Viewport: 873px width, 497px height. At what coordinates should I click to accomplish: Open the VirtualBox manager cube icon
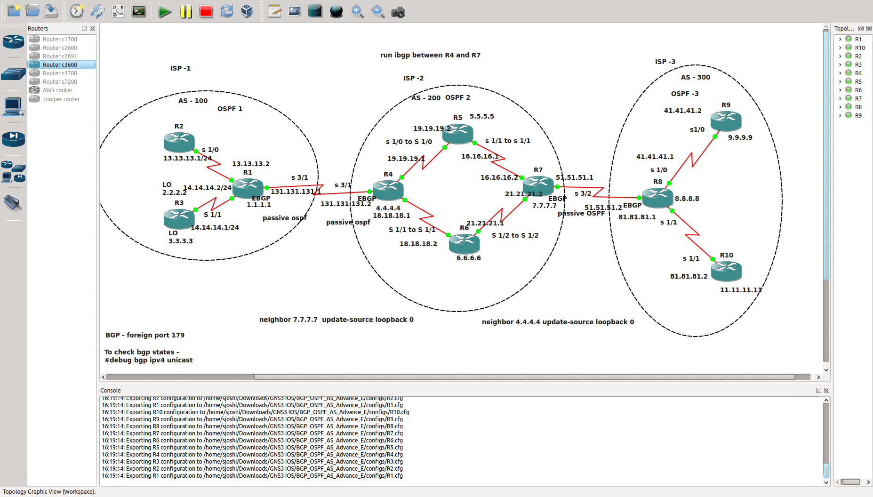click(x=247, y=11)
